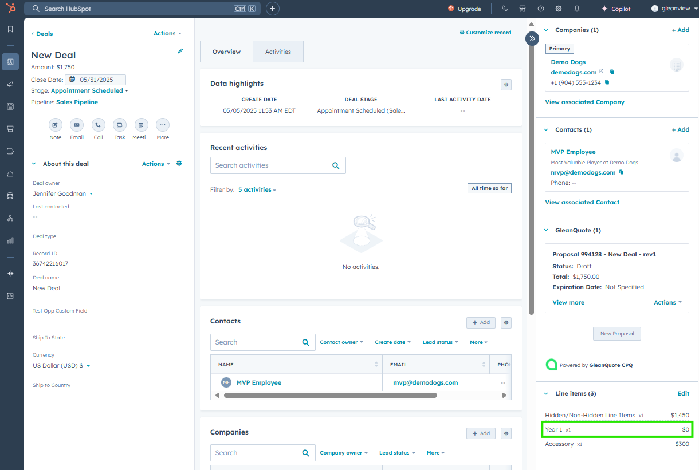Copy the demodogs.com domain
The image size is (699, 470).
[x=612, y=72]
